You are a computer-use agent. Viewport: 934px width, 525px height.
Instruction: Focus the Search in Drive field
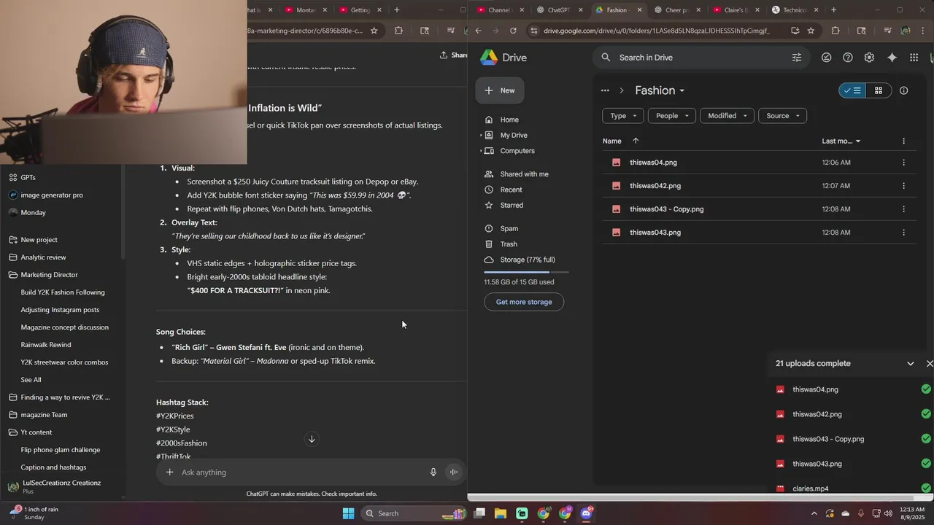[700, 58]
